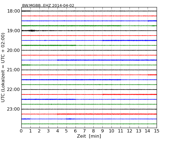Click the x-axis tick label 12
Image resolution: width=178 pixels, height=142 pixels.
(x=130, y=131)
